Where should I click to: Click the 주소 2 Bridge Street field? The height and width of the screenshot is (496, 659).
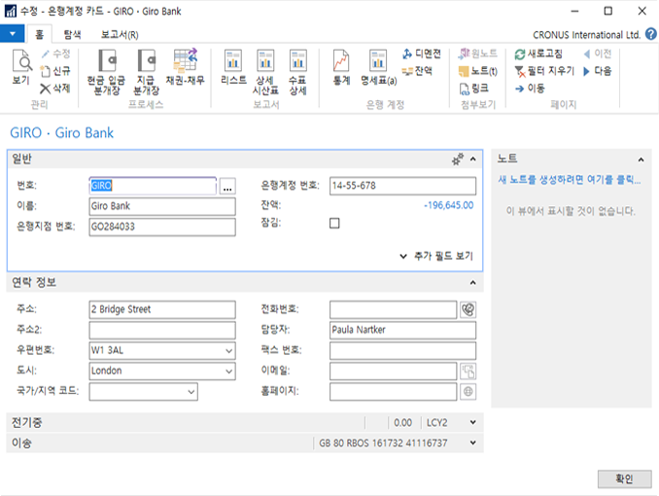(x=162, y=309)
